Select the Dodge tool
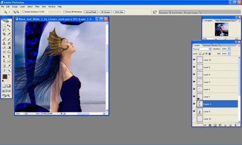Viewport: 242px width, 145px height. [x=9, y=52]
